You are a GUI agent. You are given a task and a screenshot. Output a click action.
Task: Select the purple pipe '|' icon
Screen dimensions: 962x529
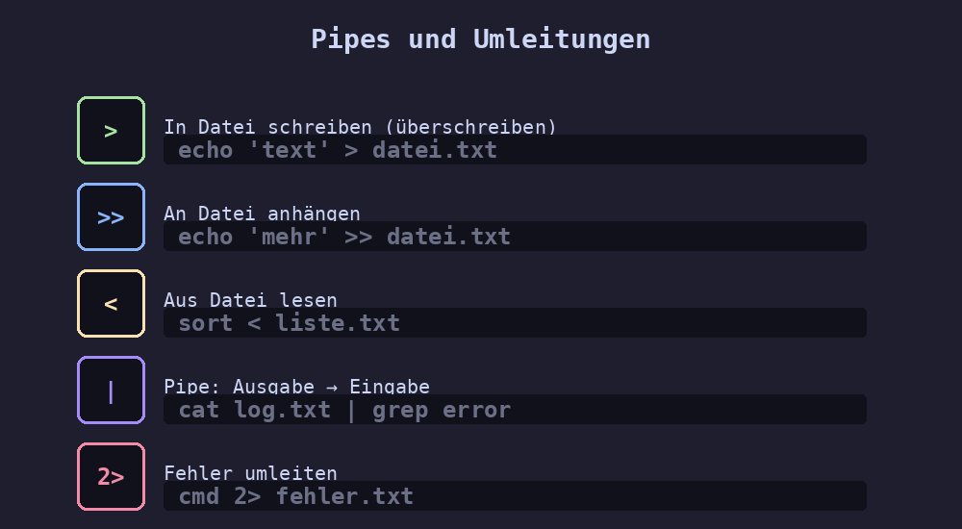[x=111, y=390]
